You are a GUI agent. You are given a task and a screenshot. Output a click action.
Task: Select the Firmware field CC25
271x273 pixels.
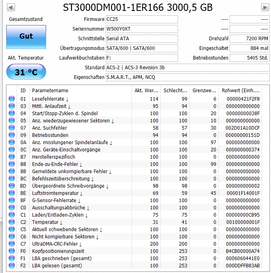click(142, 19)
